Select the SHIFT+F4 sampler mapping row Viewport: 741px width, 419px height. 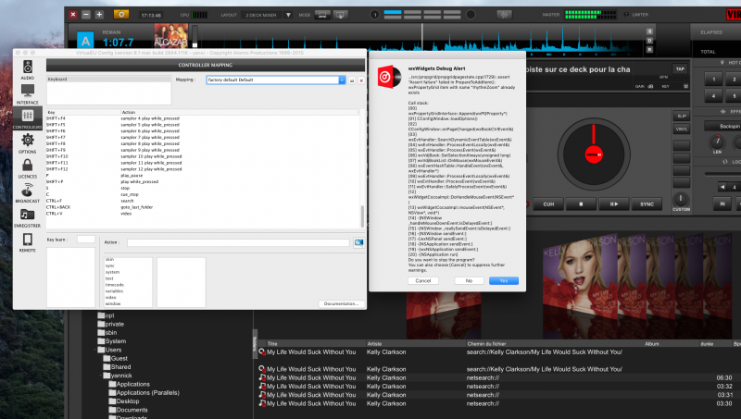click(202, 118)
